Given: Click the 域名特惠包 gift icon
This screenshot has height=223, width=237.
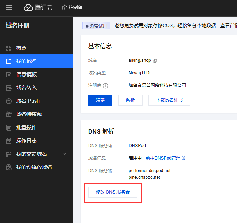Looking at the screenshot, I should (9, 114).
